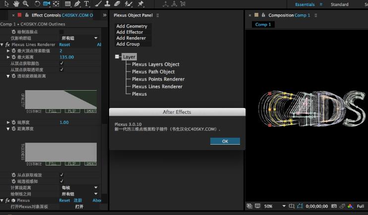Switch to the Standard workspace
Screen dimensions: 368x215
tap(339, 4)
